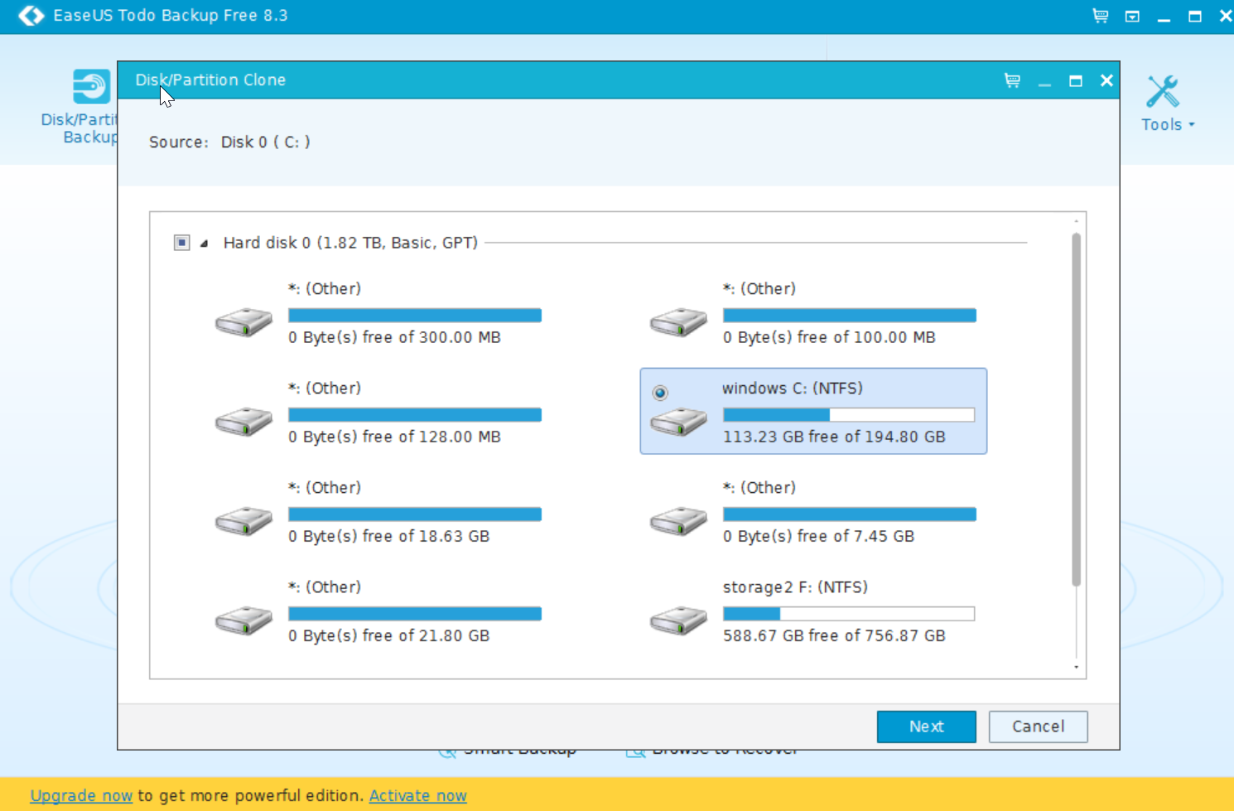Select the 100.00 MB partition drive icon

click(678, 321)
